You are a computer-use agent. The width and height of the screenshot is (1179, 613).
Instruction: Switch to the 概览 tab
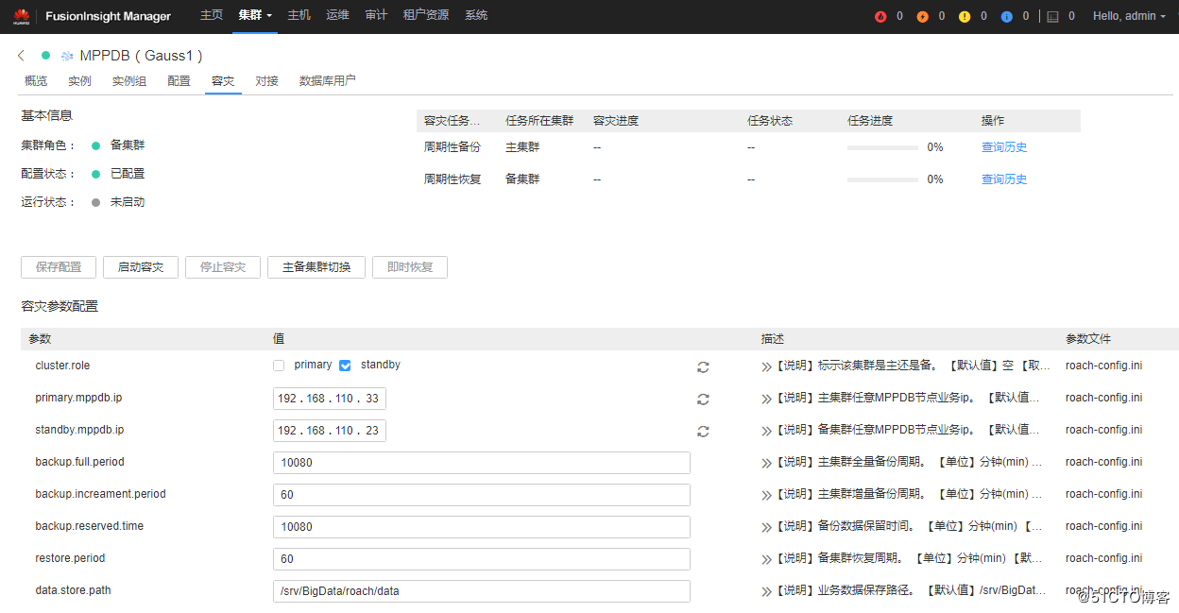coord(36,81)
